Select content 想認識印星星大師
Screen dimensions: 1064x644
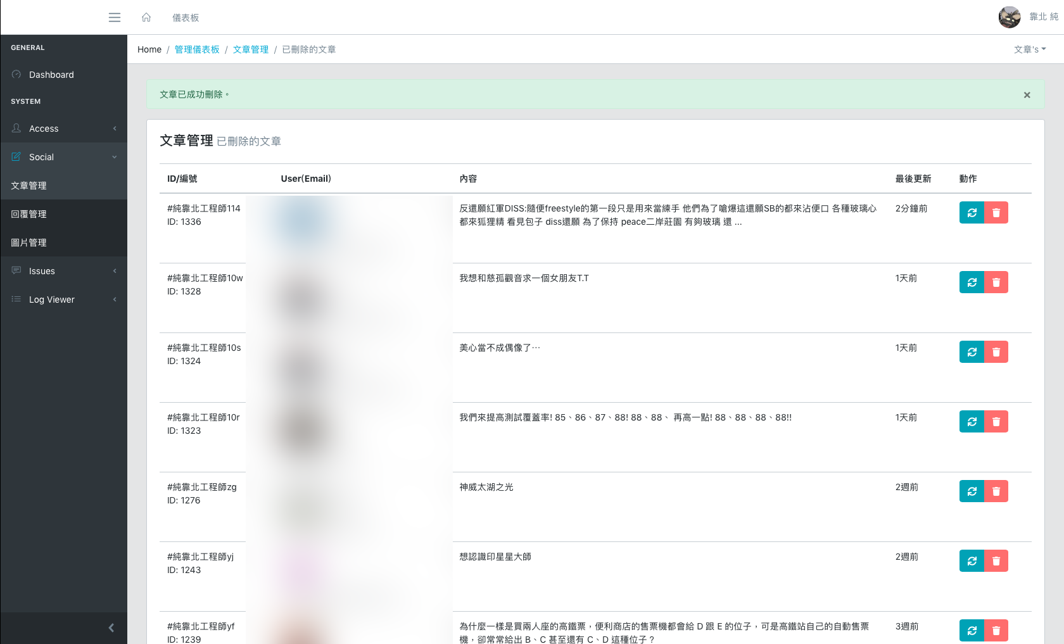pos(495,557)
